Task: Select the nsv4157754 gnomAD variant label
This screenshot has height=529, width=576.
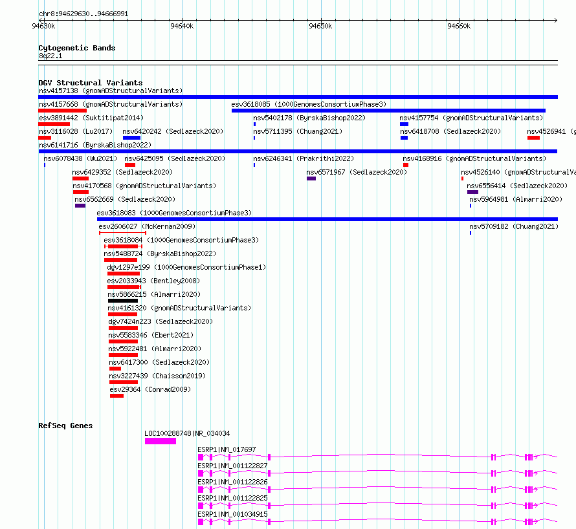Action: pos(471,118)
